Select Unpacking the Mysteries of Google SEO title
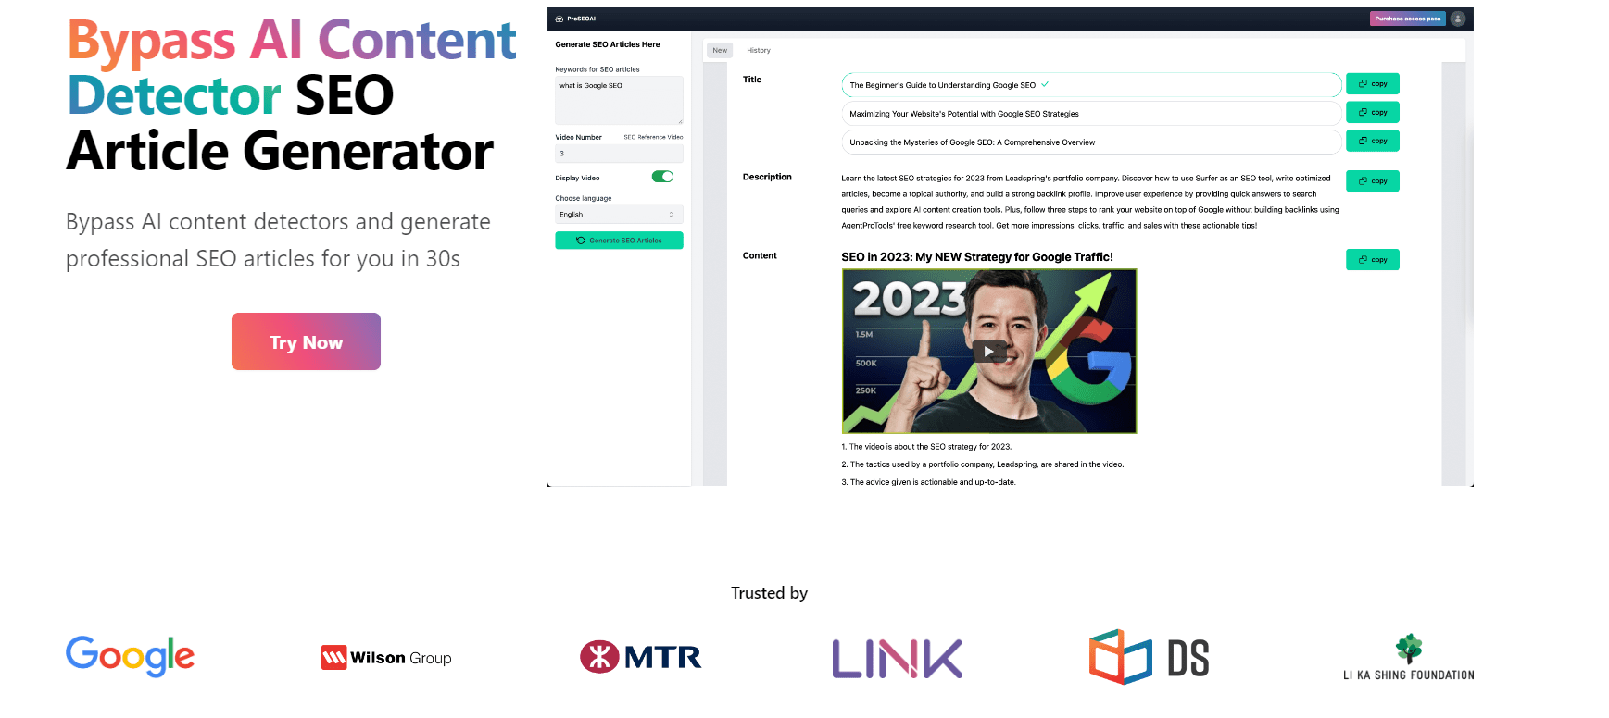 pos(1090,142)
